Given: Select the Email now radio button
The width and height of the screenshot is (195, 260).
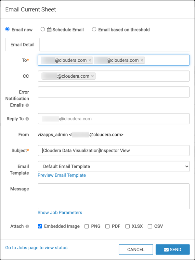Looking at the screenshot, I should click(7, 30).
